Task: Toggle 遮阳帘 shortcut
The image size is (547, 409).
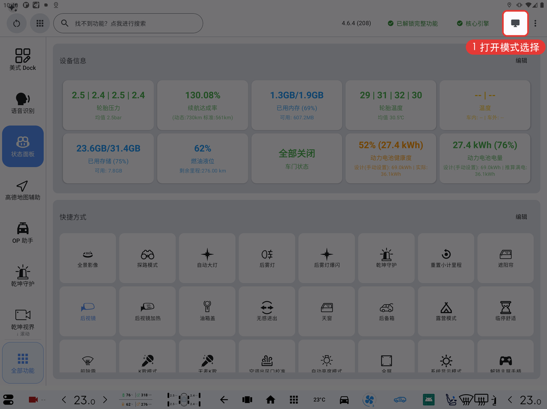Action: point(505,258)
